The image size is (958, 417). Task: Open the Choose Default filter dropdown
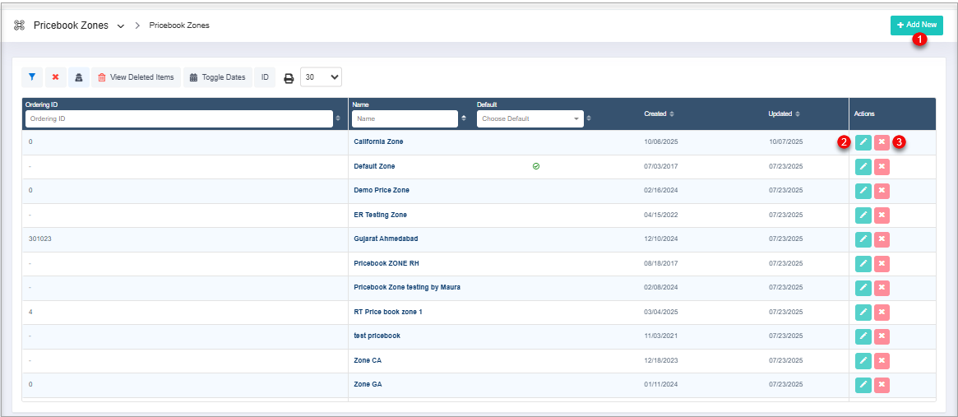click(530, 119)
